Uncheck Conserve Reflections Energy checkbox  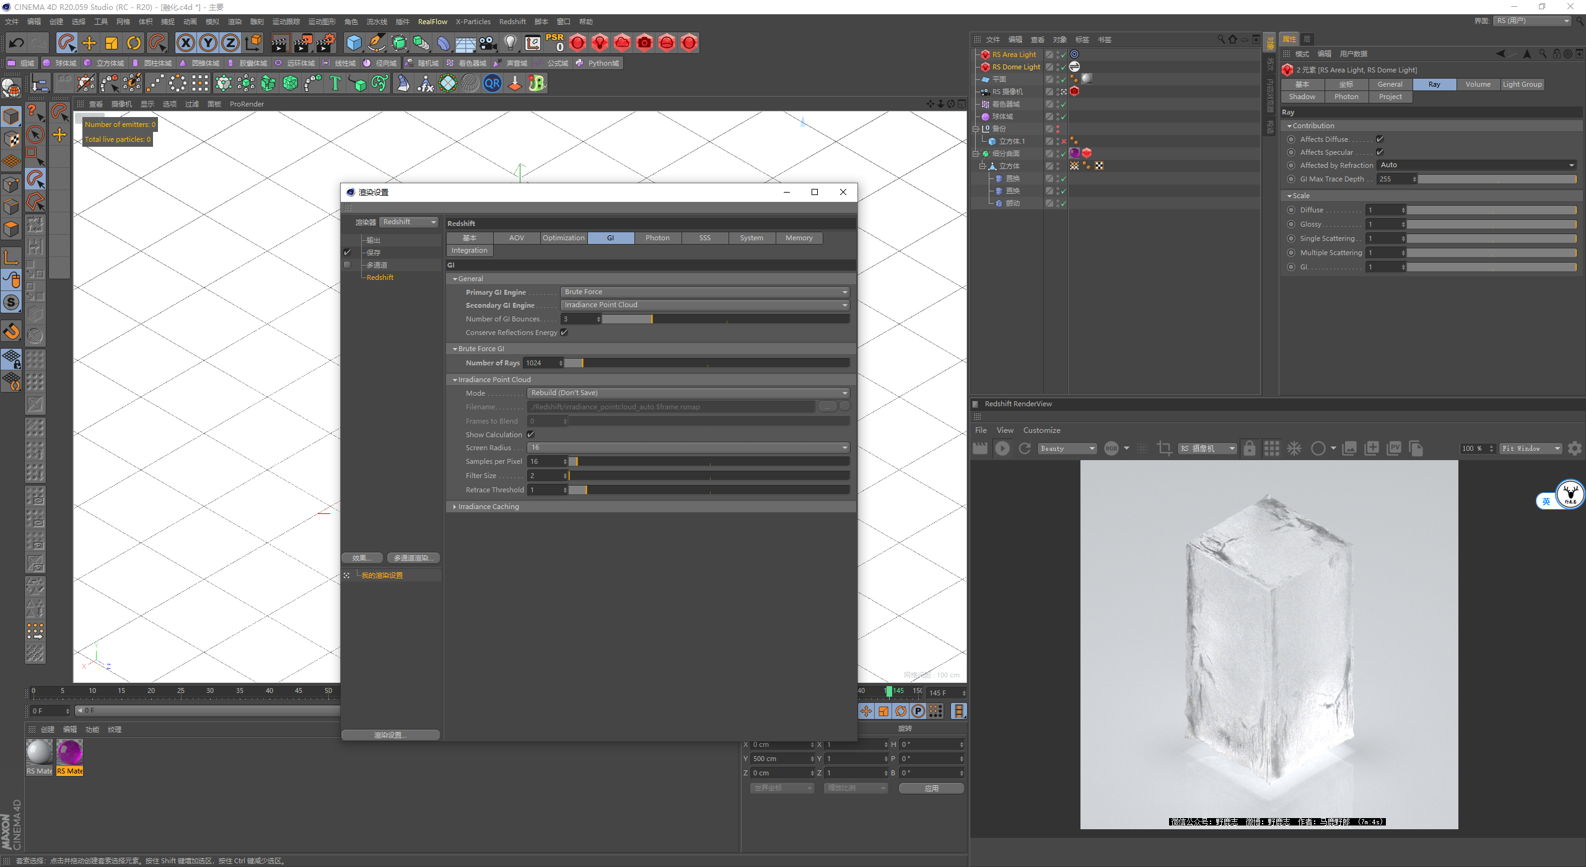564,333
